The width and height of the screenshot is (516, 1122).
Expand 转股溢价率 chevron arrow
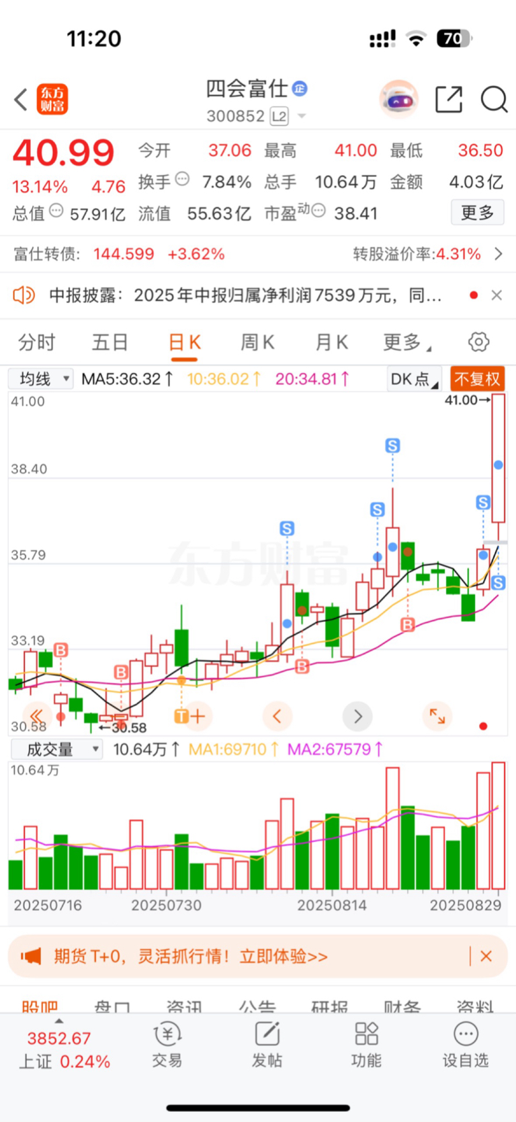point(498,254)
